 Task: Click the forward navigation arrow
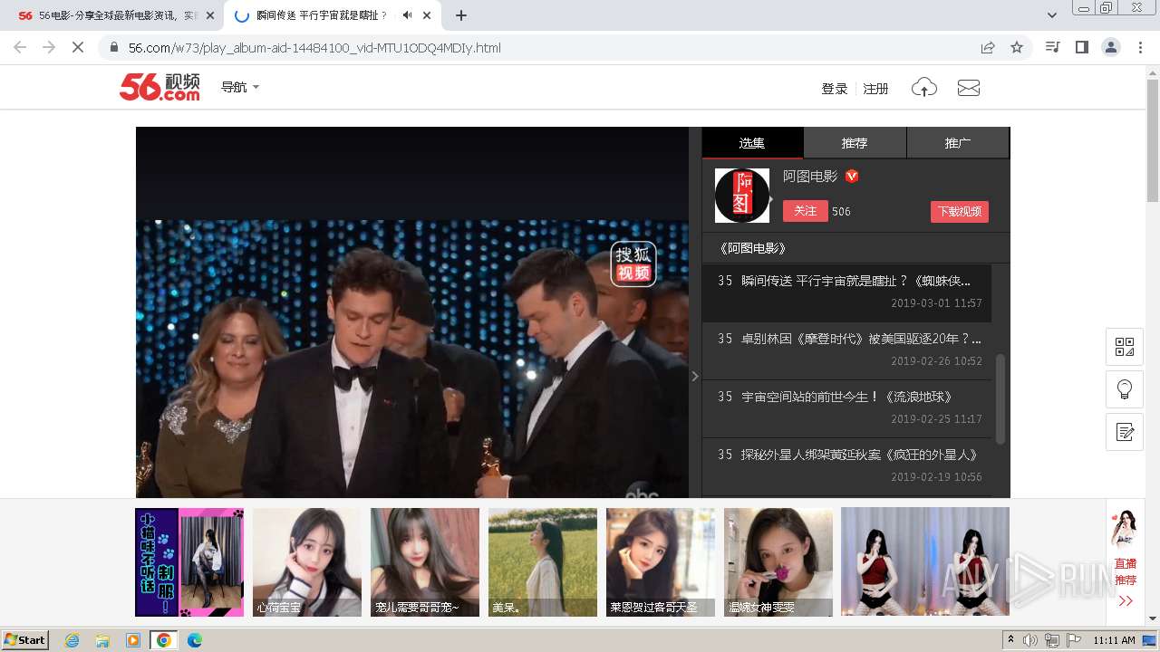[x=49, y=47]
